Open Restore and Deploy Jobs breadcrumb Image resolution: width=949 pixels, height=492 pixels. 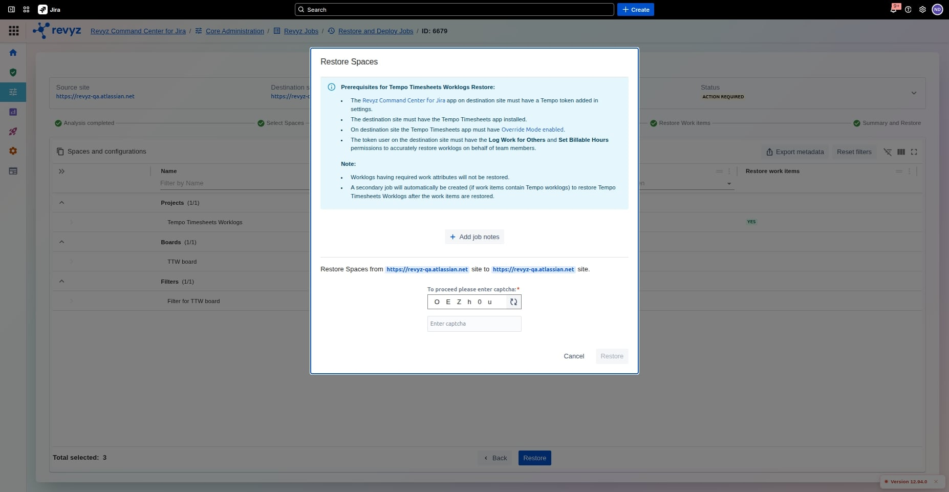coord(376,31)
